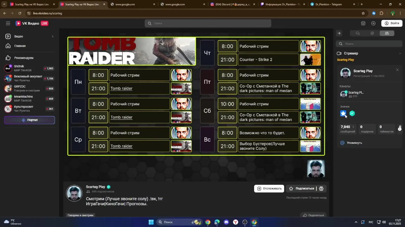Image resolution: width=405 pixels, height=227 pixels.
Task: Open the 7,040 сообщений stat
Action: click(x=347, y=129)
